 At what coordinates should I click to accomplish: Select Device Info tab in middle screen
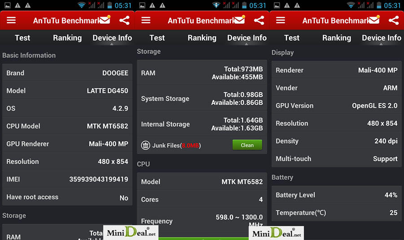pos(247,38)
